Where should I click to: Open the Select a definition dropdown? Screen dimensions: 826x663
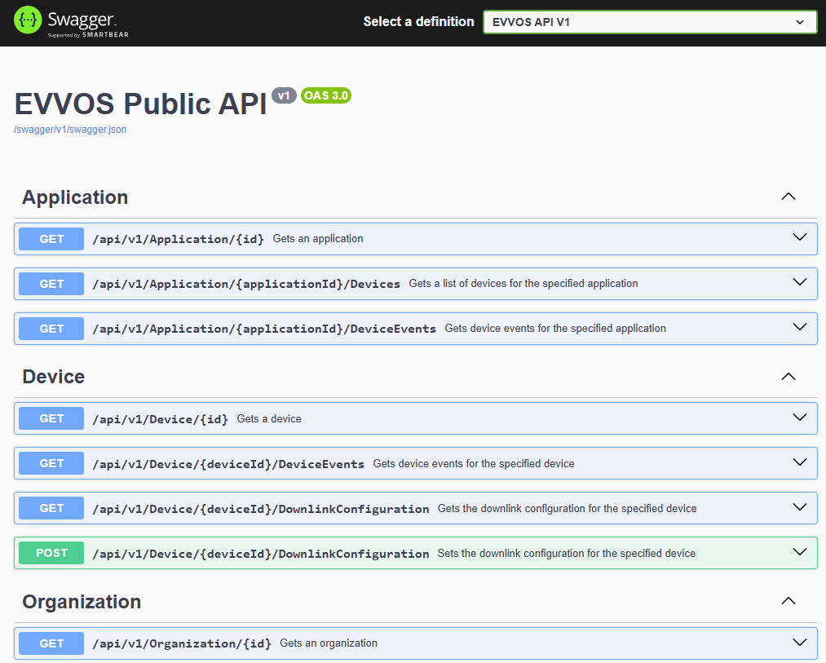click(x=650, y=22)
